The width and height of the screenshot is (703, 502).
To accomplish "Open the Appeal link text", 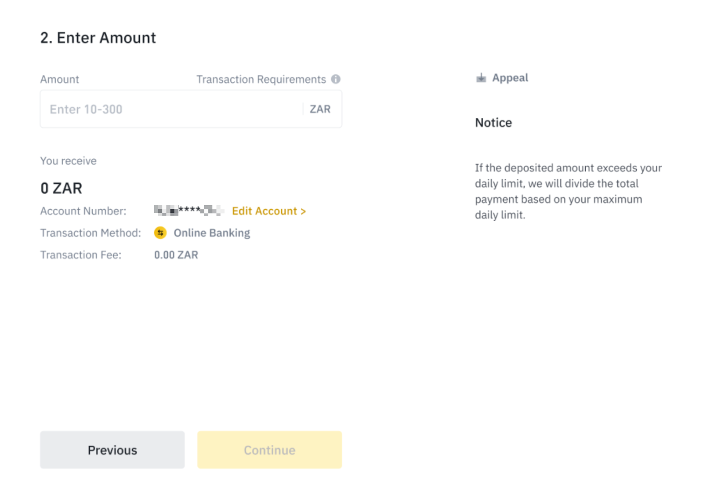I will pos(510,78).
